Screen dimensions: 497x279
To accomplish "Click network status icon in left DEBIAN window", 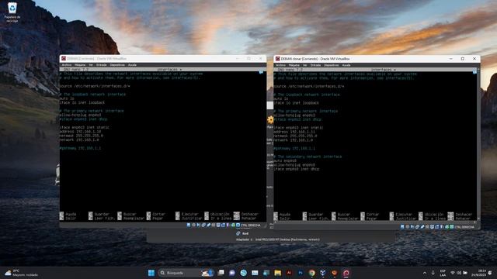I will point(203,226).
